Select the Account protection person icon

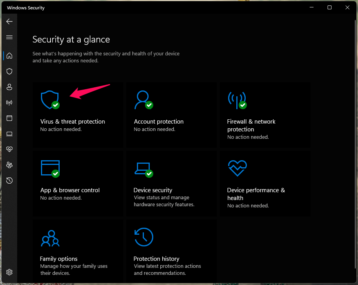9,87
